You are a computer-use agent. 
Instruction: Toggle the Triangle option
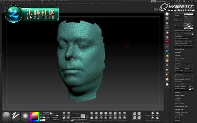tap(189, 28)
